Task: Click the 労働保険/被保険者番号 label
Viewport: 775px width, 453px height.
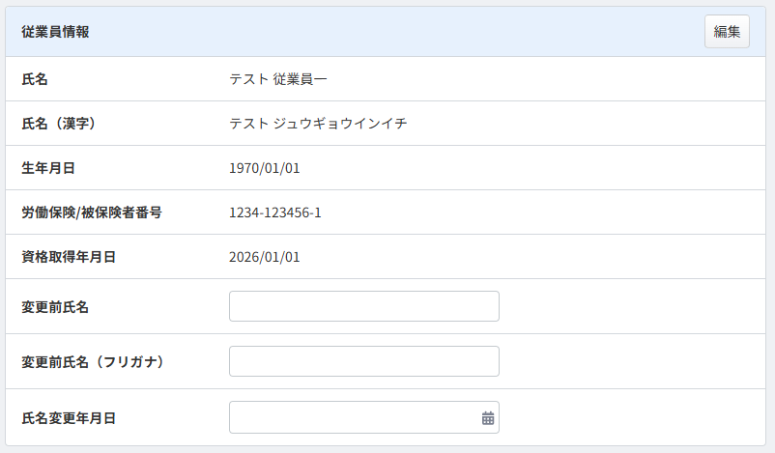Action: pos(91,212)
